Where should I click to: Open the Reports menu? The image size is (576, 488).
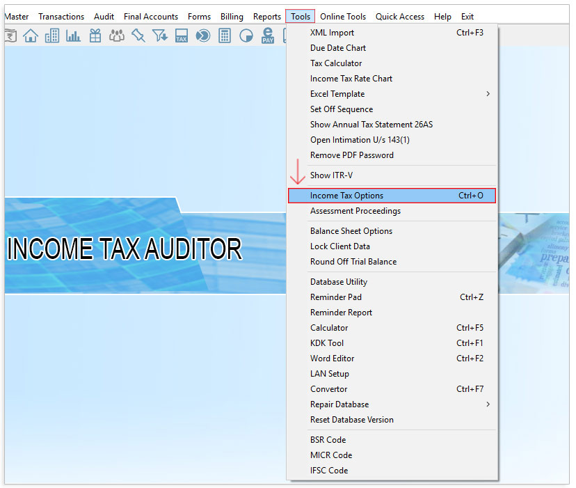[267, 17]
